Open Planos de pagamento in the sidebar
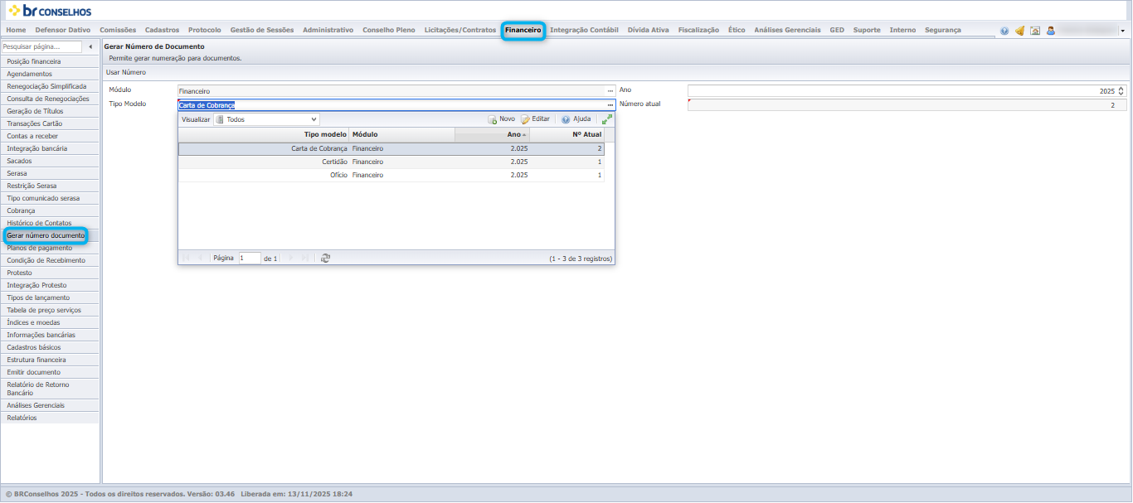 tap(50, 248)
